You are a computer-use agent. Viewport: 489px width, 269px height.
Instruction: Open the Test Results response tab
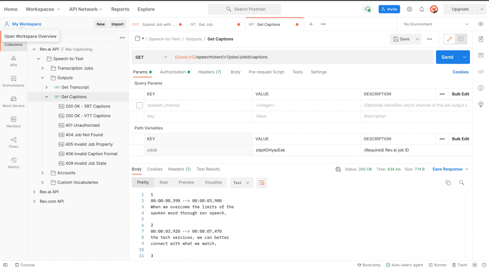[208, 169]
